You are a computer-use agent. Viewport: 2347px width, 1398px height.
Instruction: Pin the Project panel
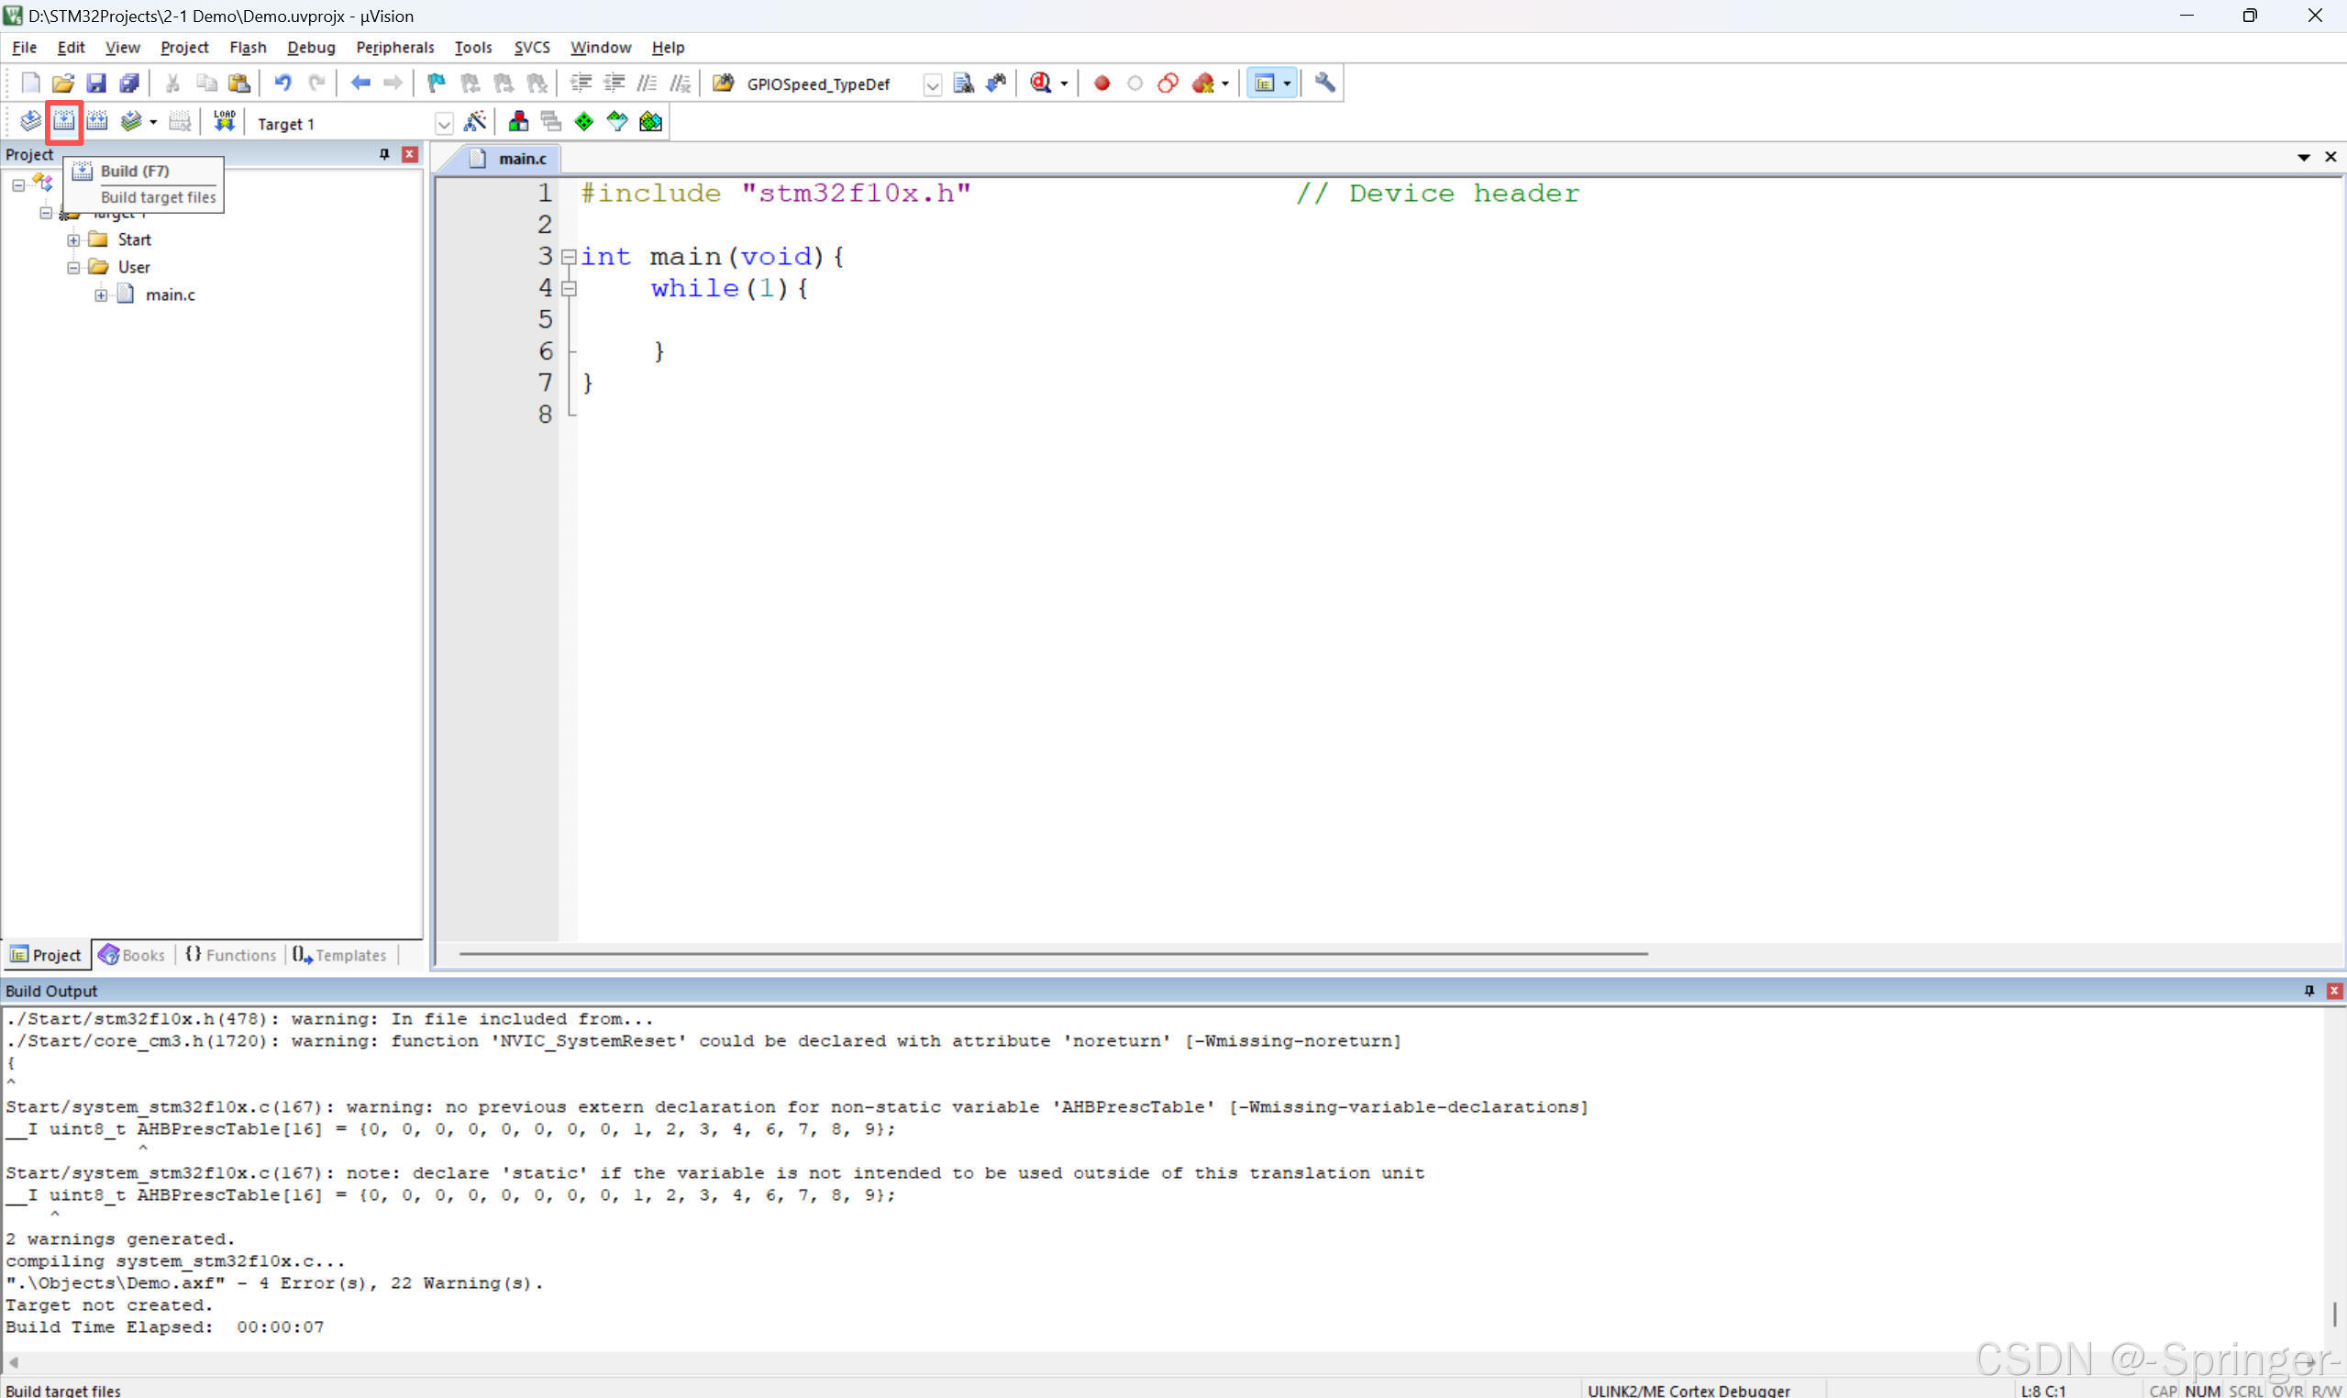(384, 154)
